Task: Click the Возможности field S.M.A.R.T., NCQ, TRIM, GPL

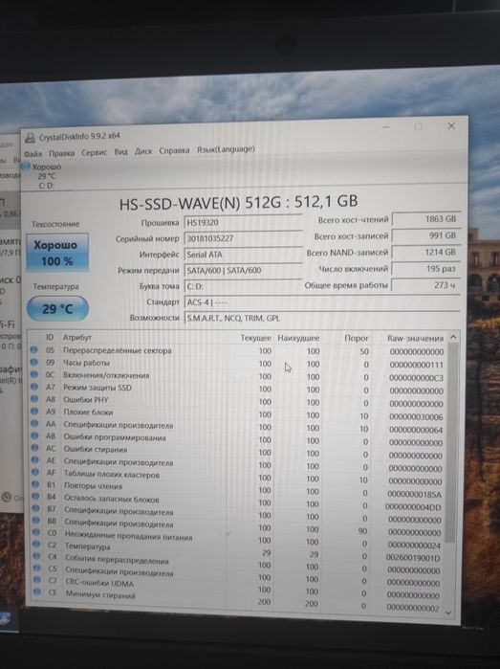Action: 322,318
